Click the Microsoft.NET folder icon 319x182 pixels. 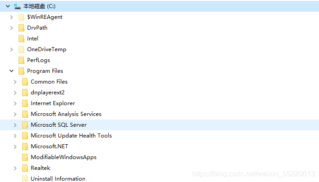[x=25, y=146]
